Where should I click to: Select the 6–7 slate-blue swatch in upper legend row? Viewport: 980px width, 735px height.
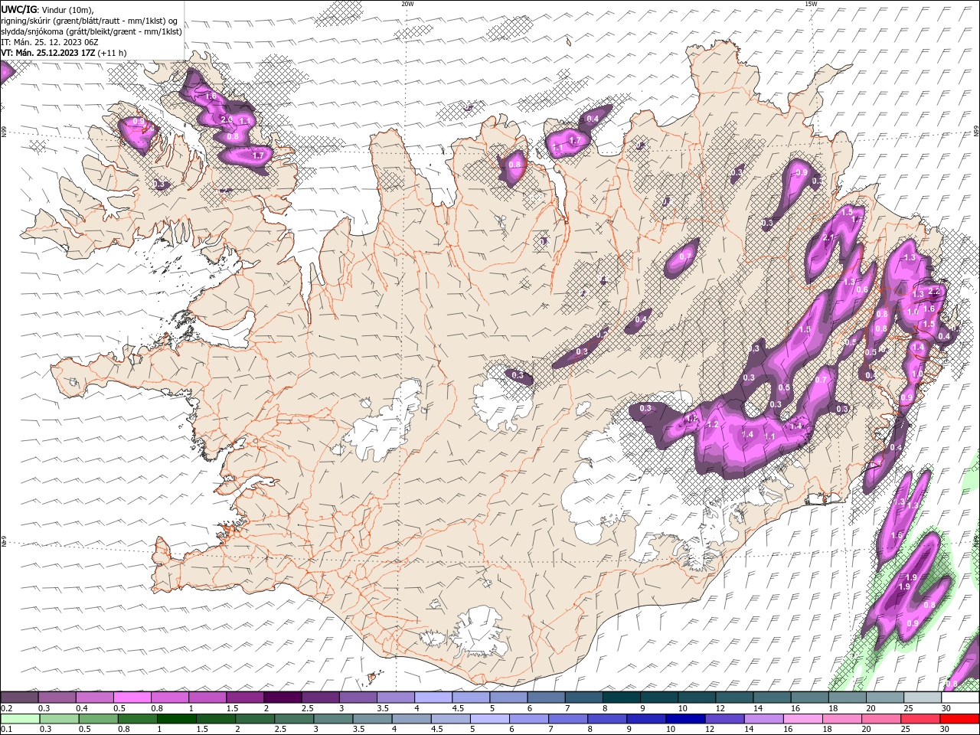pyautogui.click(x=546, y=697)
